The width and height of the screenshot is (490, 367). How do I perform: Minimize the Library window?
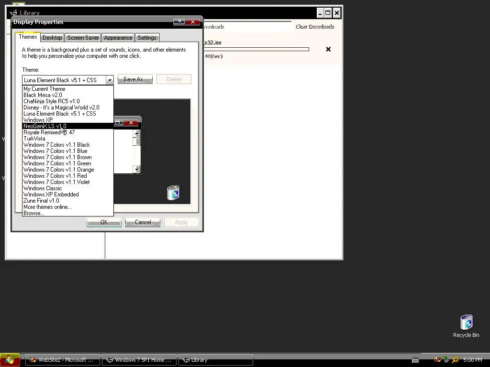pyautogui.click(x=320, y=13)
